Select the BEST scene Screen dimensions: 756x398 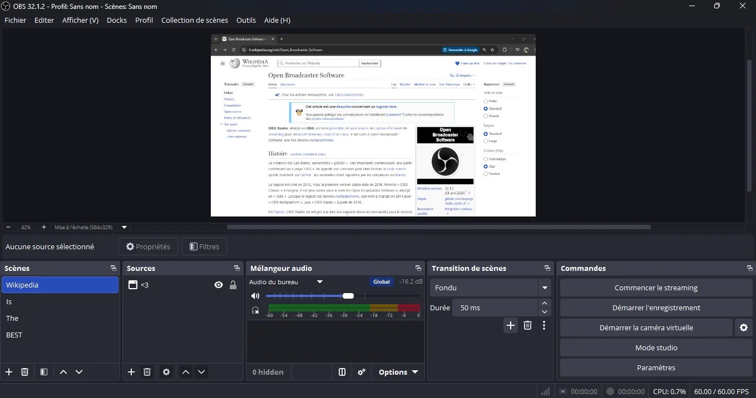point(60,335)
